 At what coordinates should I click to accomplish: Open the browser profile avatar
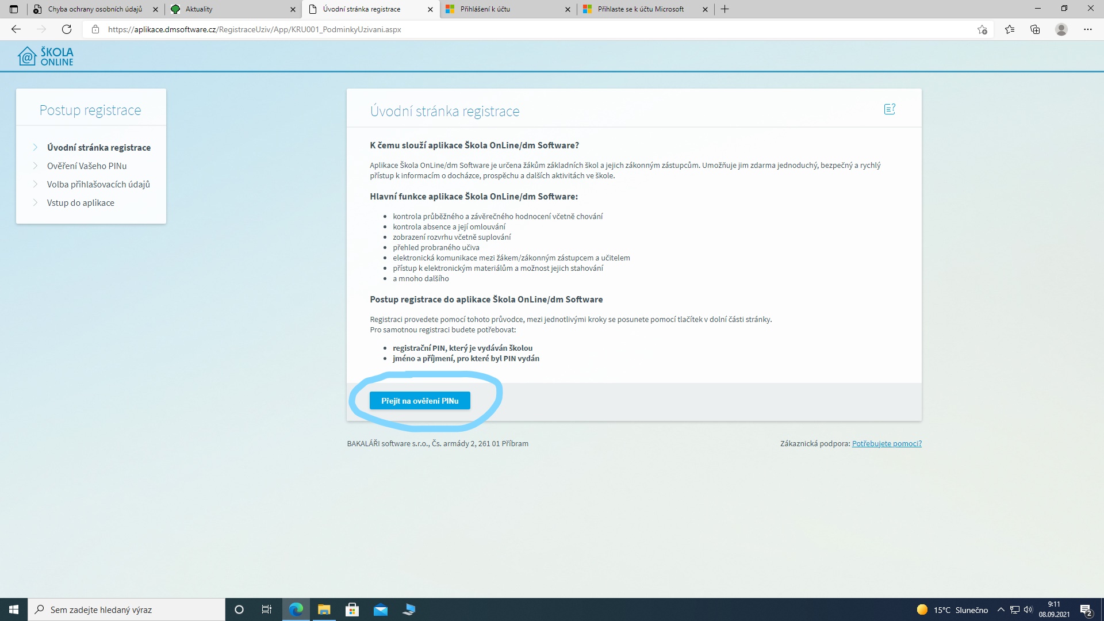pyautogui.click(x=1061, y=29)
